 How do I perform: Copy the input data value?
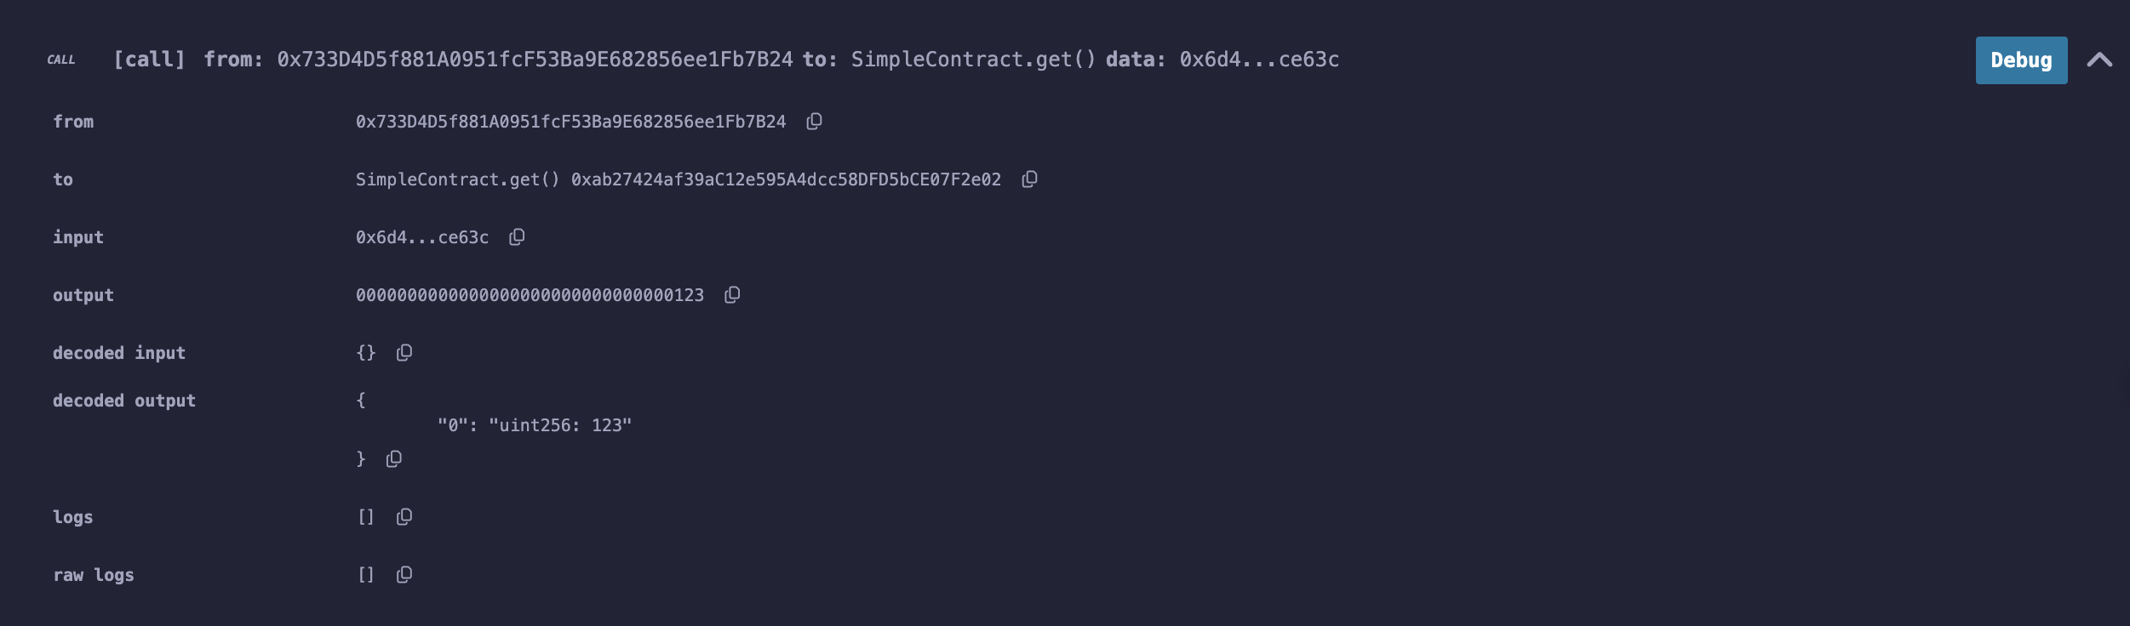[517, 237]
